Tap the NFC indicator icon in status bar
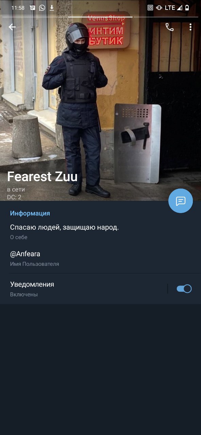Viewport: 201px width, 435px height. 150,8
